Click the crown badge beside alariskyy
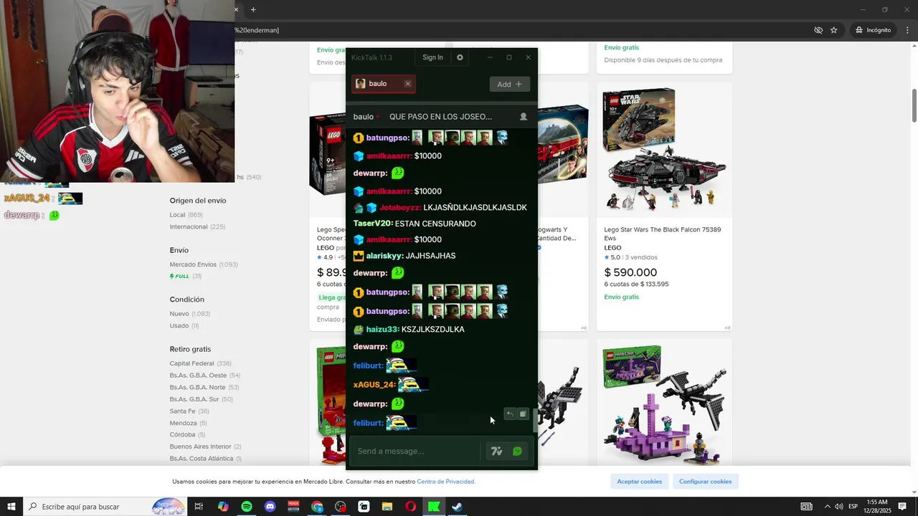 coord(359,256)
